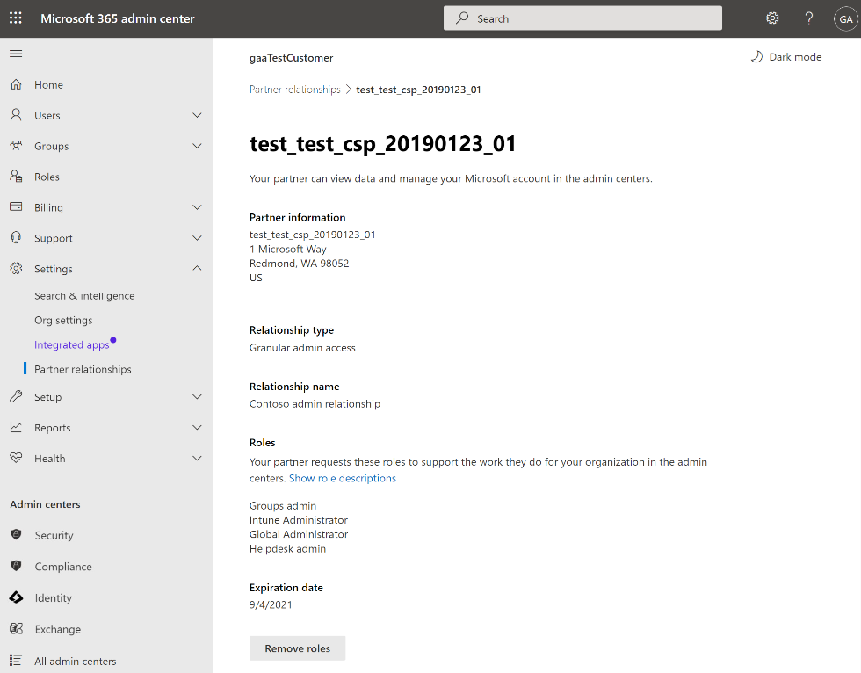Screen dimensions: 861x673
Task: Click "Granular admin access" text
Action: click(x=302, y=347)
